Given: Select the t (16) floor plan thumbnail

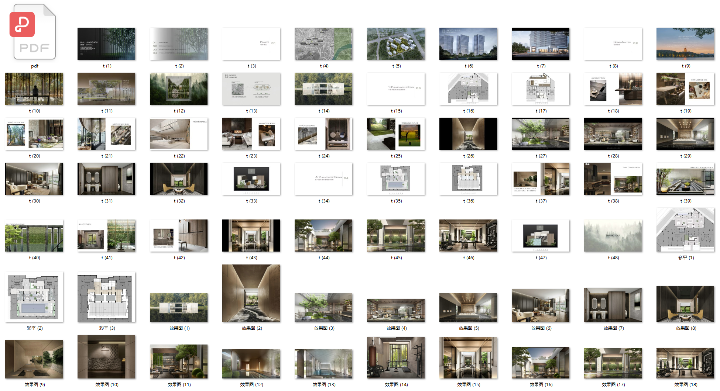Looking at the screenshot, I should [468, 89].
